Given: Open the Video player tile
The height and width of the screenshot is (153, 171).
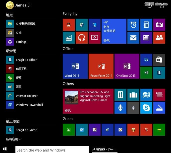Looking at the screenshot, I should point(95,38).
